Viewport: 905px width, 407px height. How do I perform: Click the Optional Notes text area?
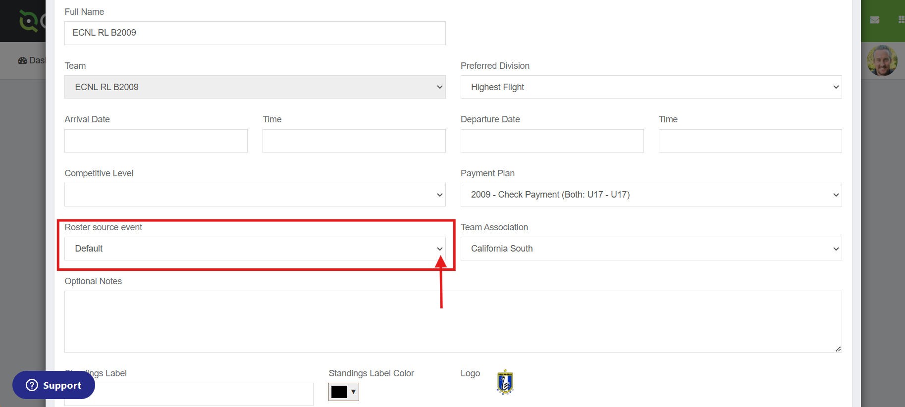[453, 322]
